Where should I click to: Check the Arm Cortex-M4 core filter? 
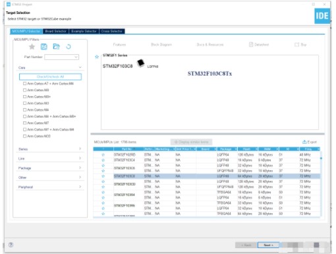tap(24, 110)
